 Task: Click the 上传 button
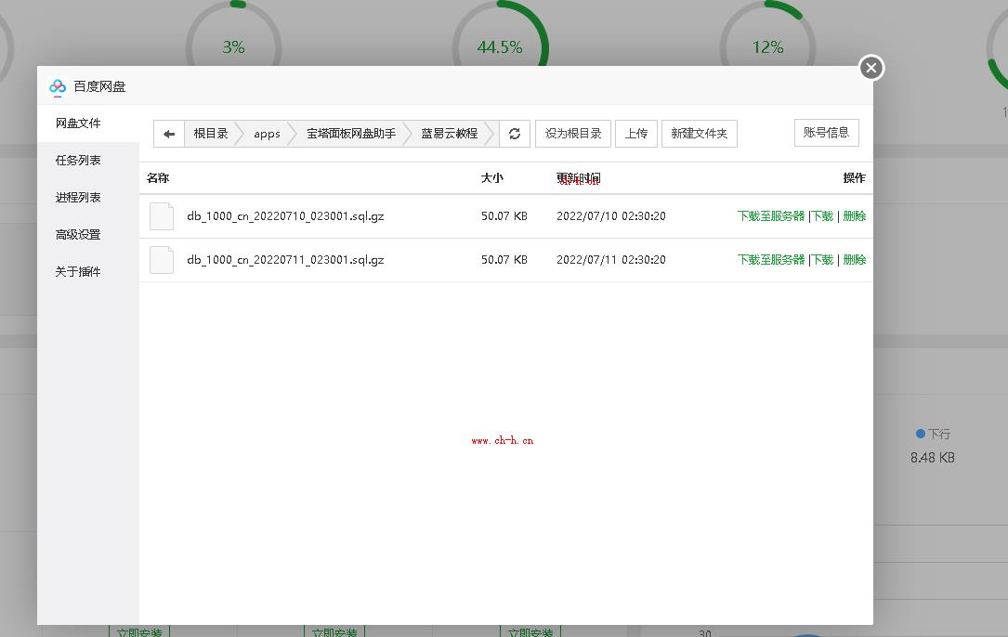[636, 134]
